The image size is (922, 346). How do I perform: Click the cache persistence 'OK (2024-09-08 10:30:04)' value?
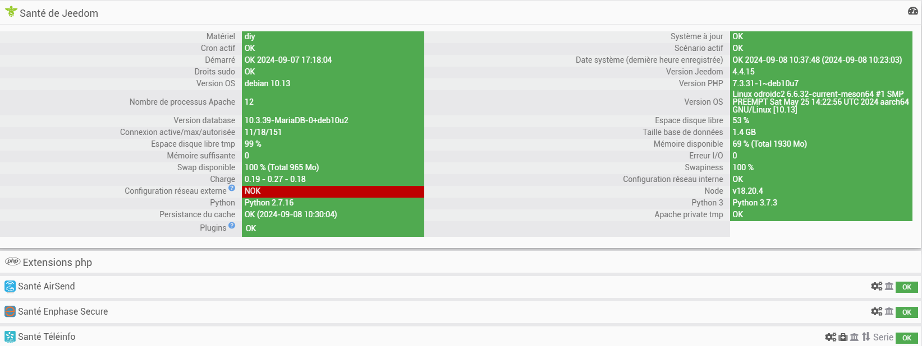(291, 214)
